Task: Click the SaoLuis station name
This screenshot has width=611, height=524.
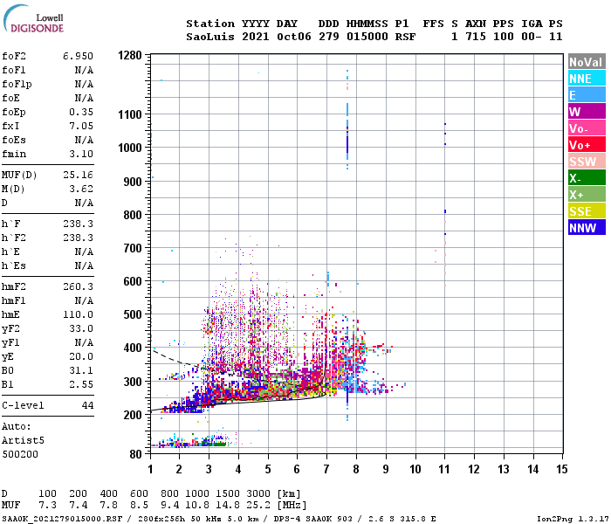Action: tap(210, 37)
